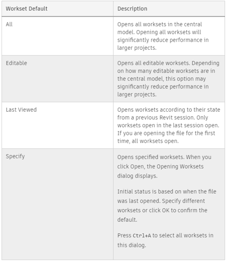Select the Specify workset default cell
The width and height of the screenshot is (227, 262).
[x=57, y=204]
